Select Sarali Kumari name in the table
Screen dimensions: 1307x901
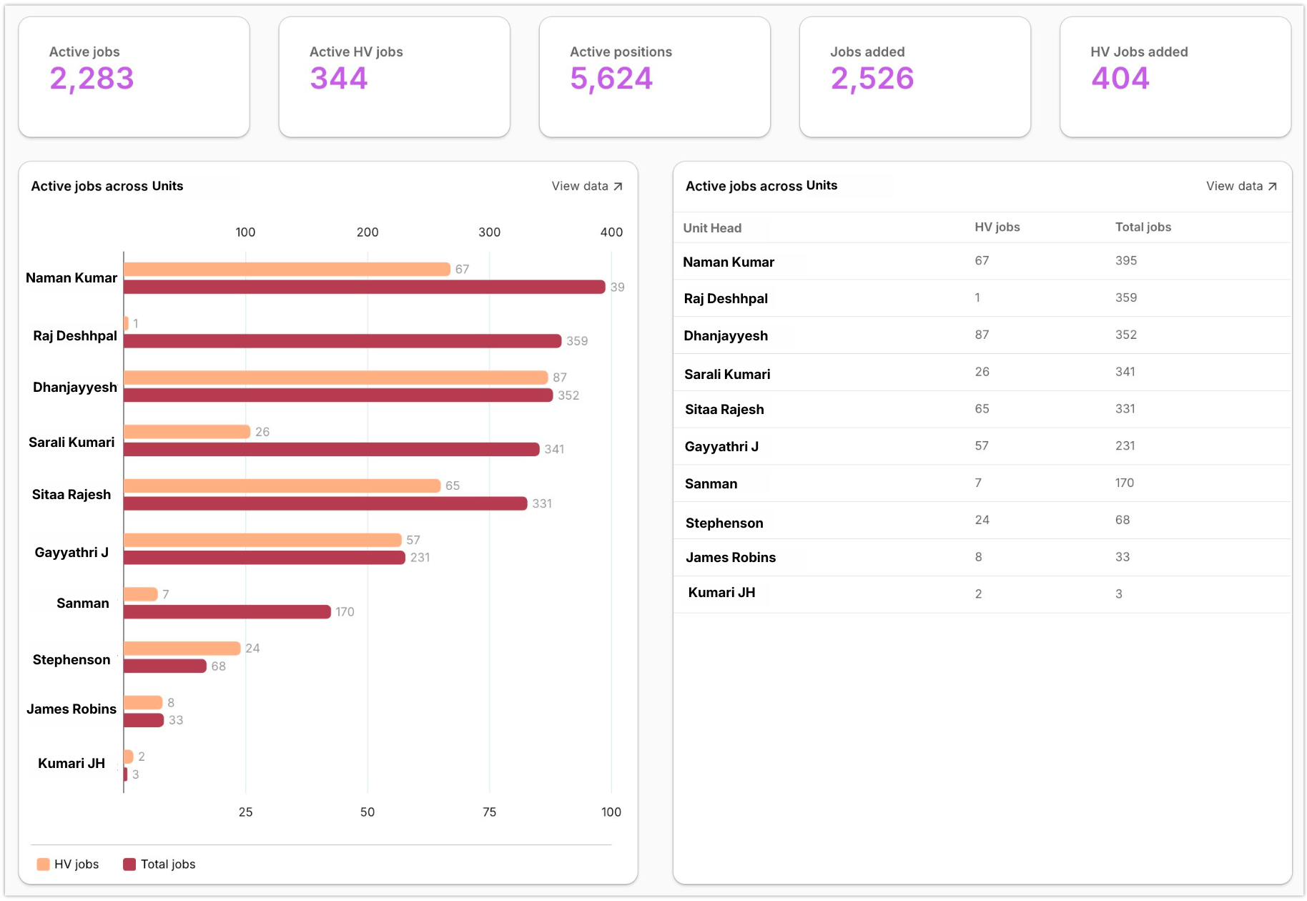coord(727,374)
